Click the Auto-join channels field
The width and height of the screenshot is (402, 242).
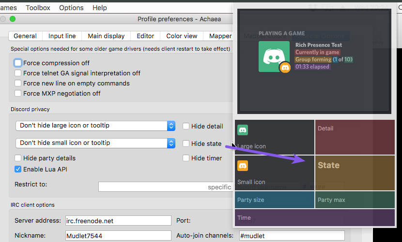tap(292, 236)
